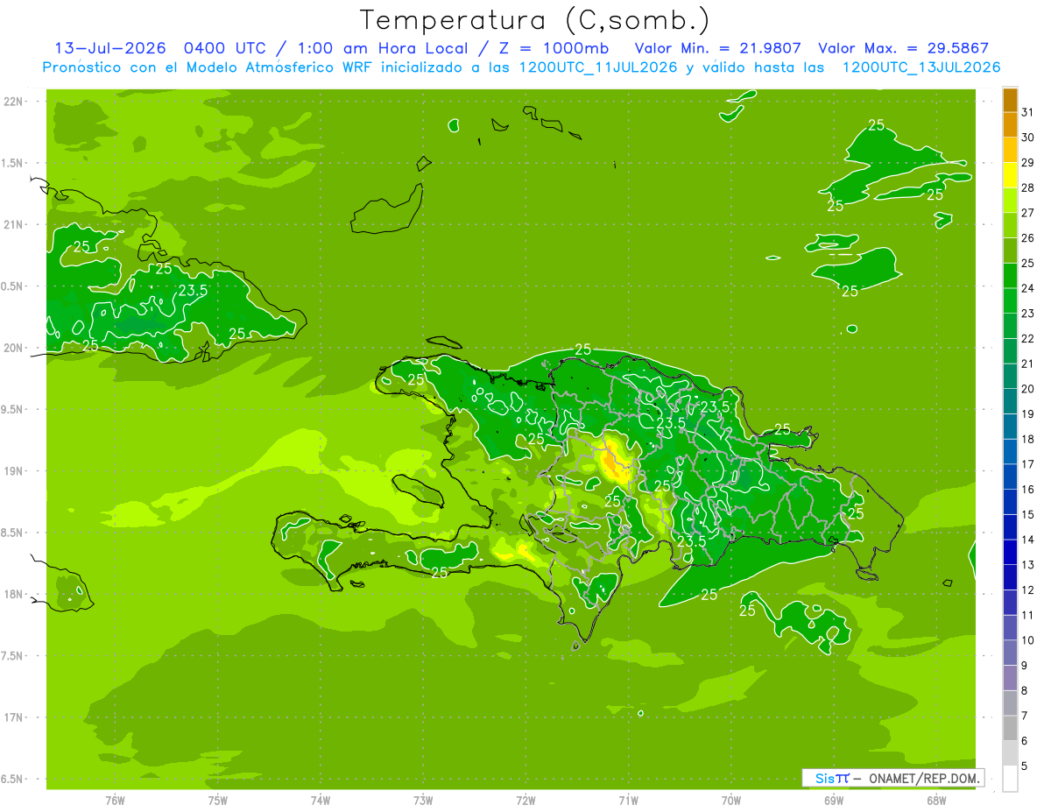Click the legend value 25

tap(1027, 263)
